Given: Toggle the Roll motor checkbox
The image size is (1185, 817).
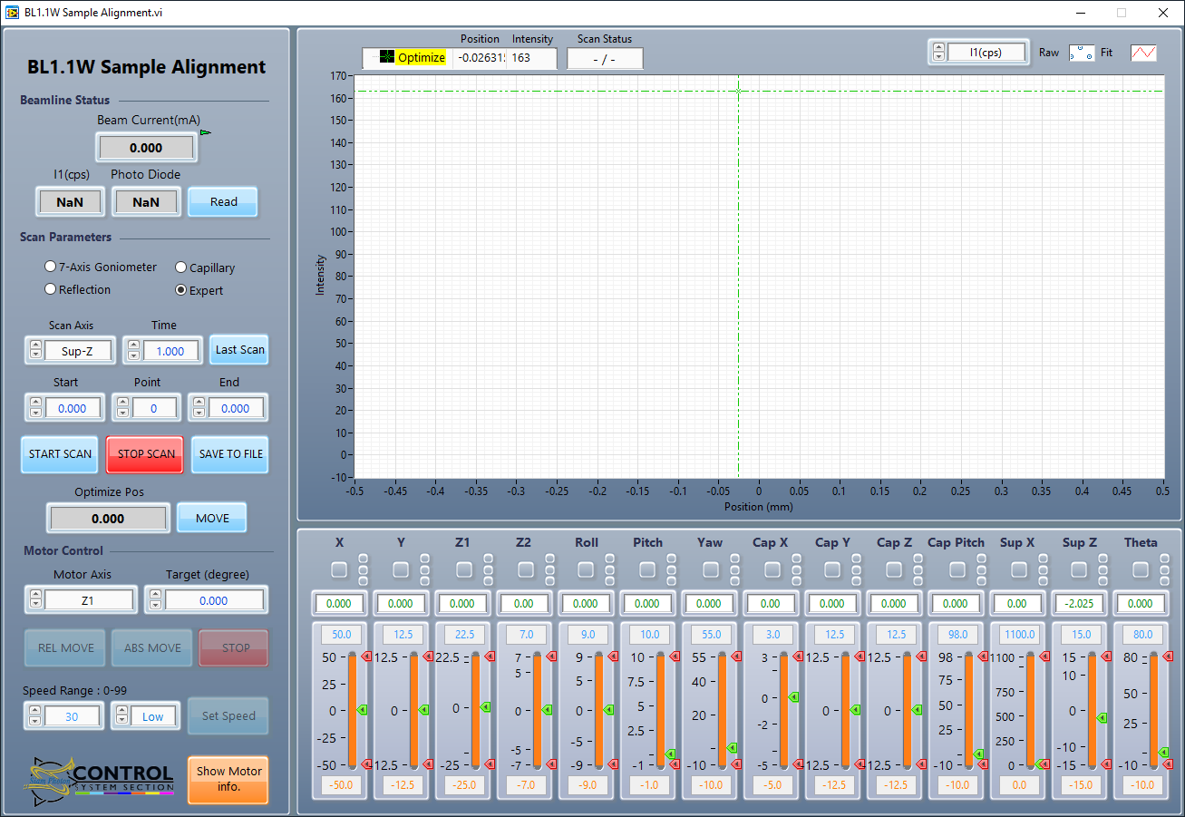Looking at the screenshot, I should [x=586, y=569].
